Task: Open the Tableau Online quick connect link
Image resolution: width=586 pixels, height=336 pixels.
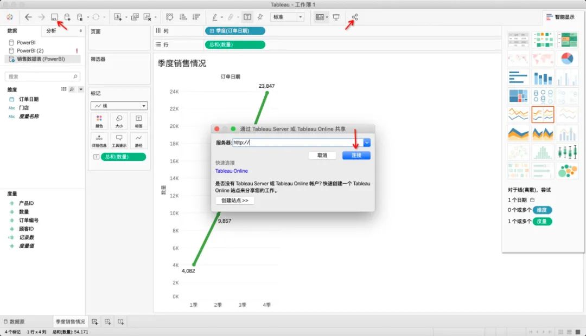Action: pyautogui.click(x=231, y=171)
